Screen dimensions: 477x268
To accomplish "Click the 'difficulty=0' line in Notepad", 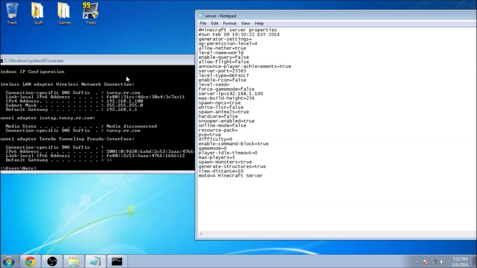I will (215, 139).
